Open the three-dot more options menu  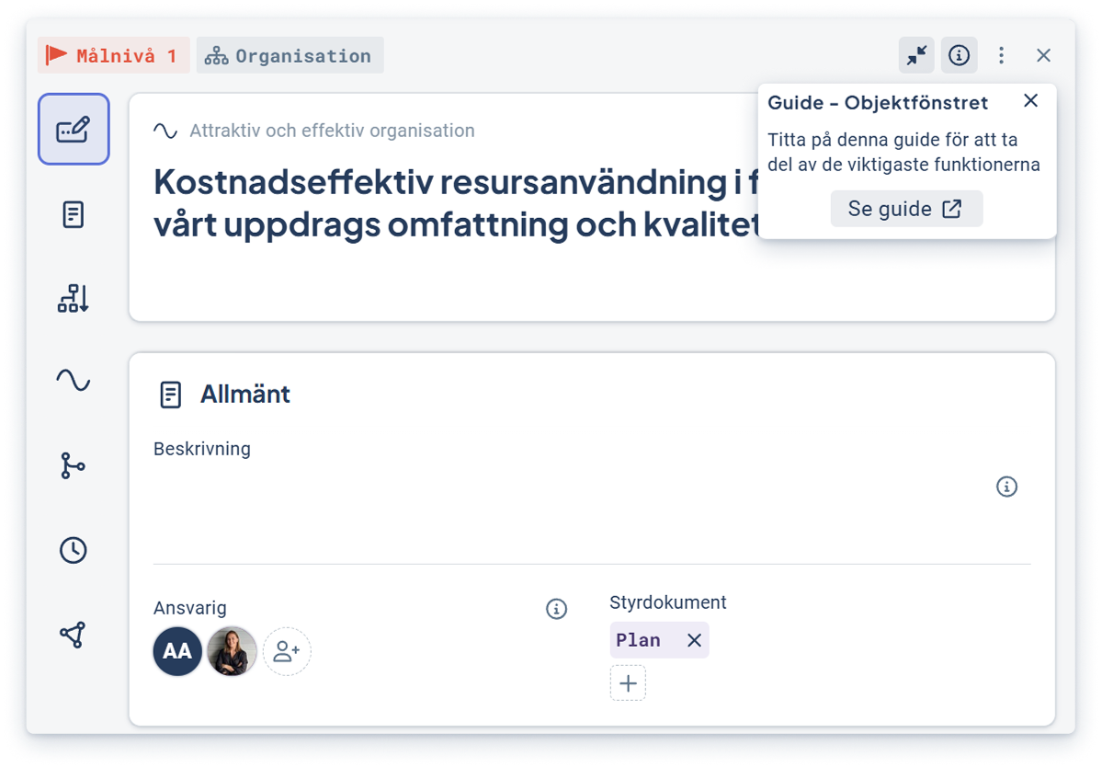(1001, 55)
